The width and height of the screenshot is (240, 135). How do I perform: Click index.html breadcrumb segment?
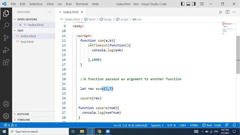[x=72, y=19]
